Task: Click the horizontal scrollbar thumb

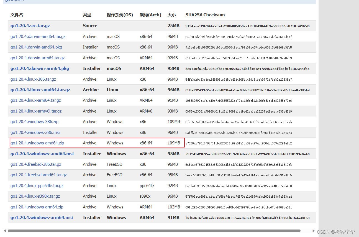Action: [154, 231]
